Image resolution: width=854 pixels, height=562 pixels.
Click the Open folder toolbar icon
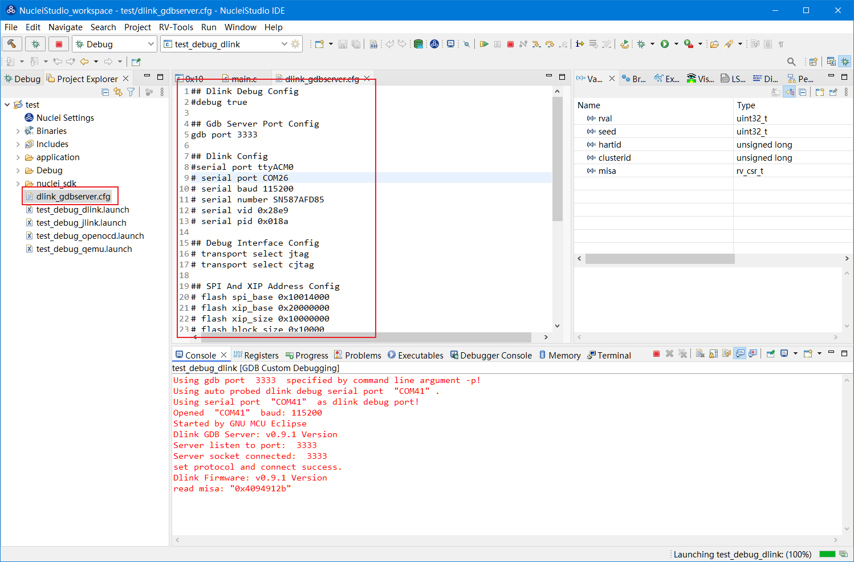click(x=714, y=44)
